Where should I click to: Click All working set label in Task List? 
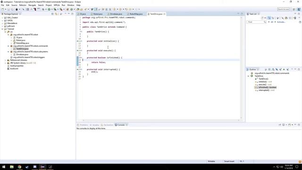point(272,22)
